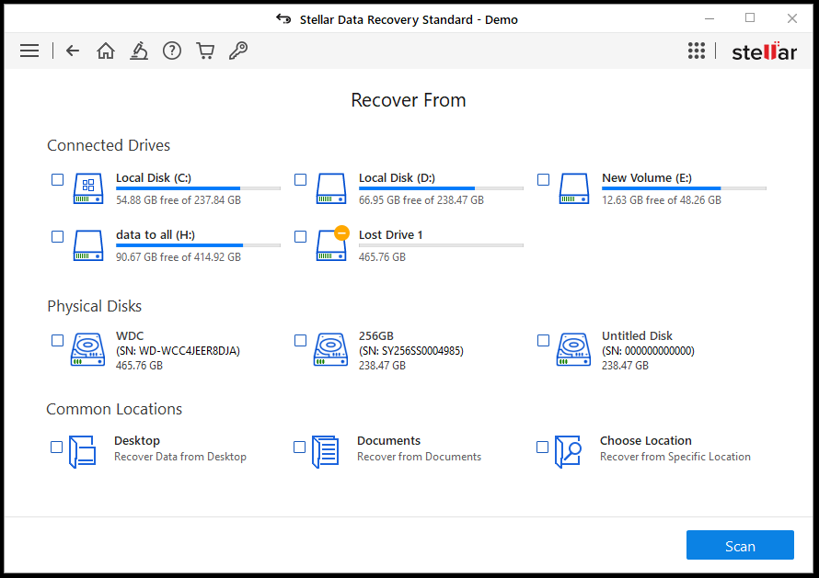
Task: Click the Documents location icon
Action: [x=326, y=451]
